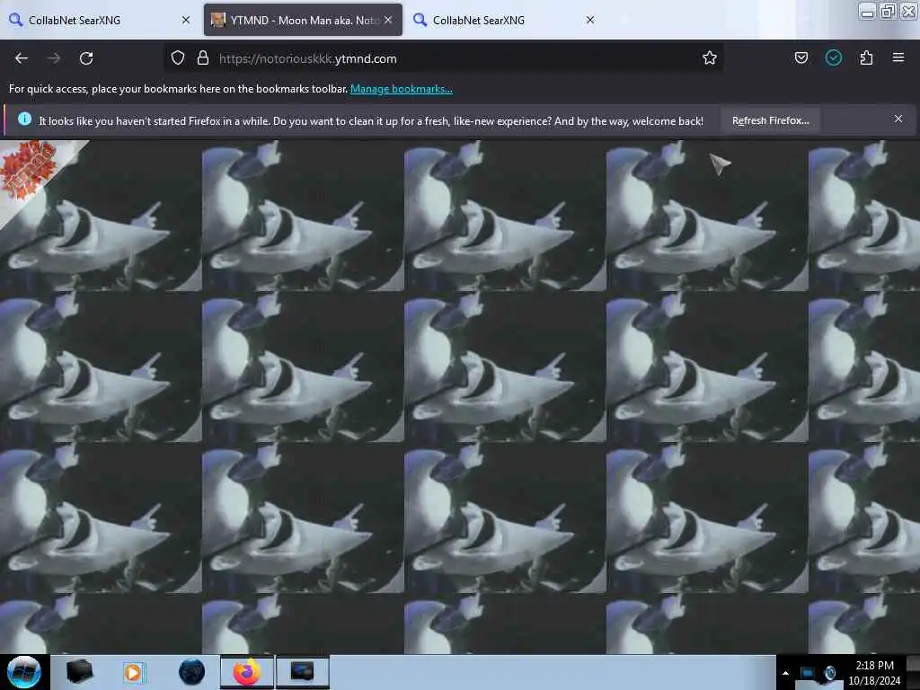Switch to the first CollabNet SearXNG tab
The image size is (920, 690).
101,20
